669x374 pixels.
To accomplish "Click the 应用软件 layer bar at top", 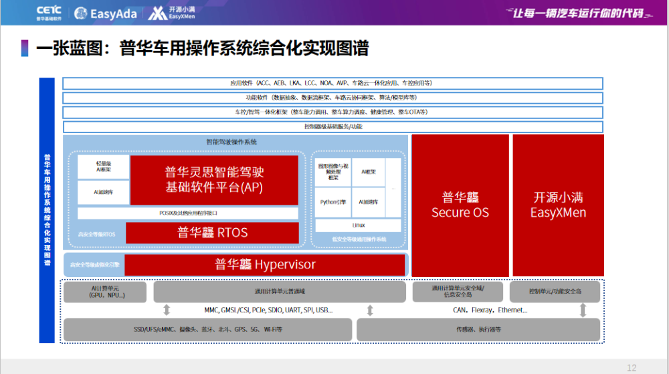I will 332,83.
